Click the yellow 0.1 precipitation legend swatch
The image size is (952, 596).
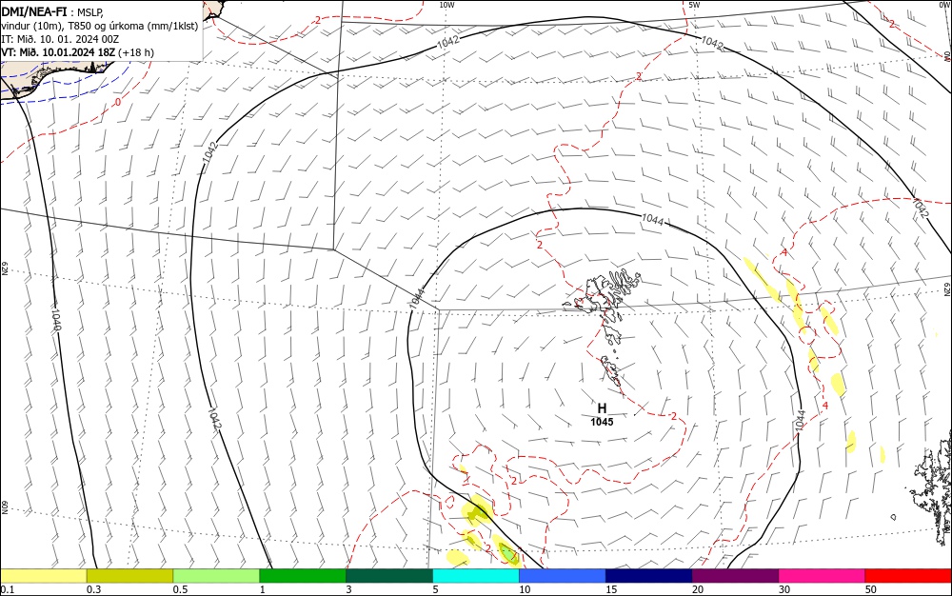point(43,576)
